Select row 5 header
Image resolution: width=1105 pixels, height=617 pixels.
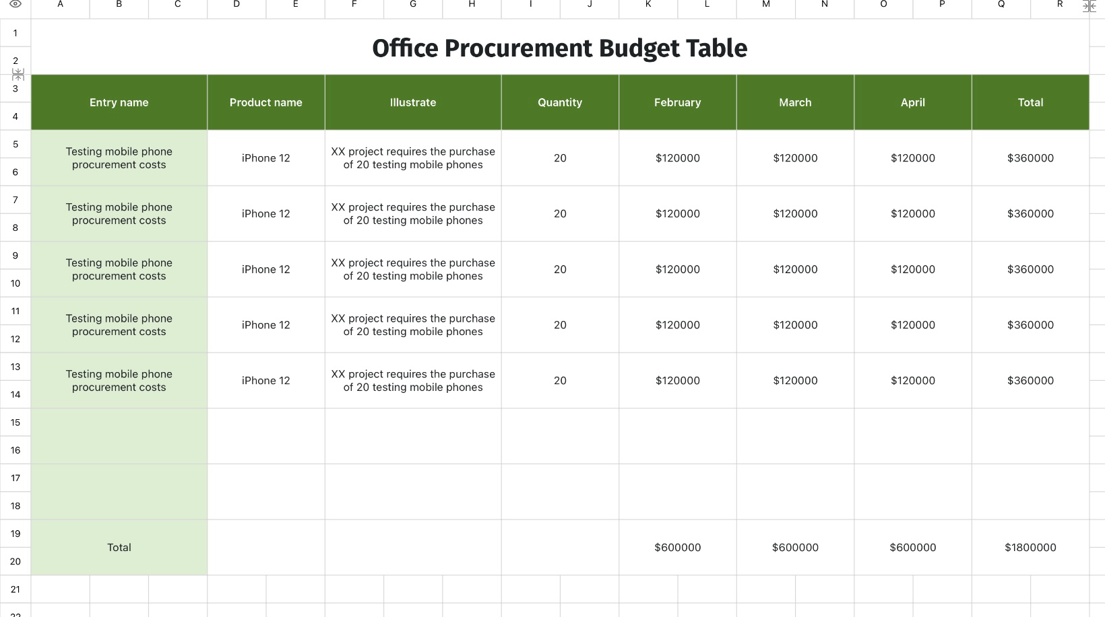point(15,144)
